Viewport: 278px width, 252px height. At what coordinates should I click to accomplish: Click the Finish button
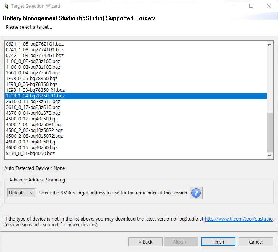pos(218,242)
